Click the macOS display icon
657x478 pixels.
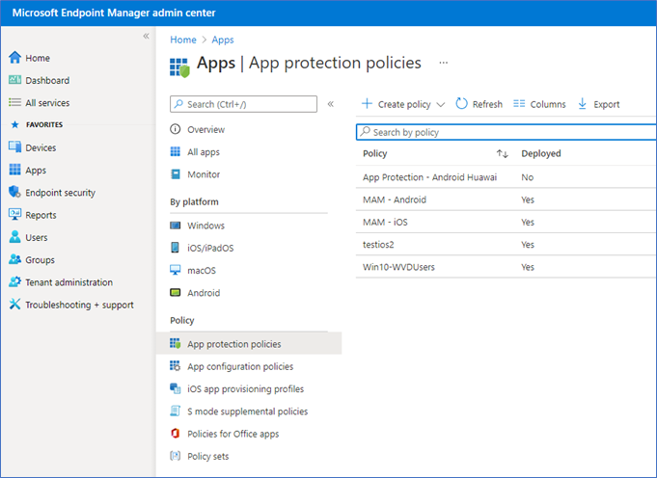176,270
